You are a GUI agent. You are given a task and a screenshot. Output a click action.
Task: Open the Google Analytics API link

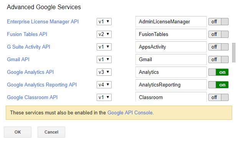pyautogui.click(x=30, y=72)
